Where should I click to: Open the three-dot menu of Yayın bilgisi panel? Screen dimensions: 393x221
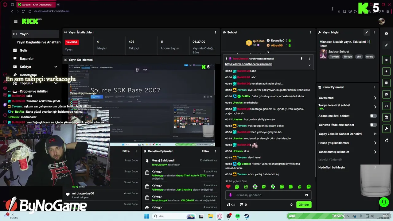(374, 32)
